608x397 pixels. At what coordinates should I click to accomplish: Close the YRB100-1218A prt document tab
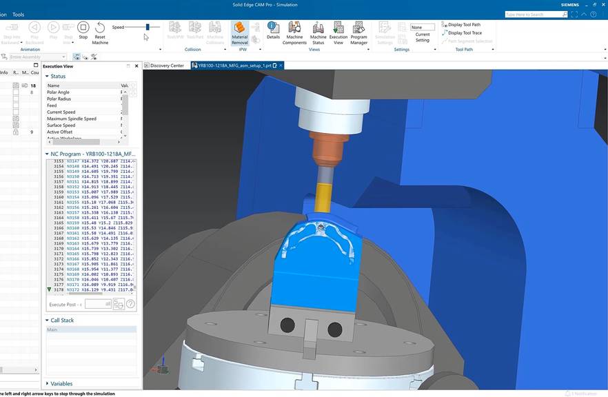[x=280, y=65]
